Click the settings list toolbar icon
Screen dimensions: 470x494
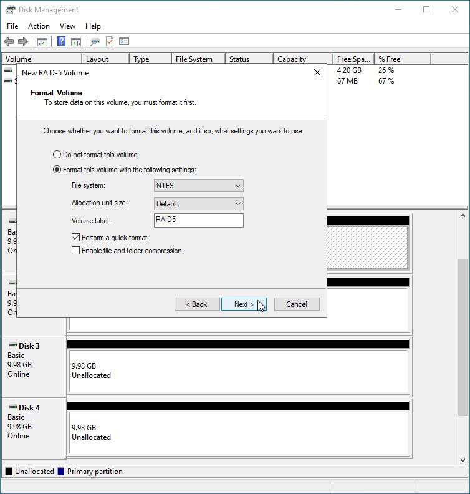point(124,41)
